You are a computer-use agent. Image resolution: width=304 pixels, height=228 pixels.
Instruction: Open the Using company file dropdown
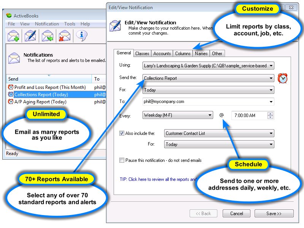click(x=208, y=66)
